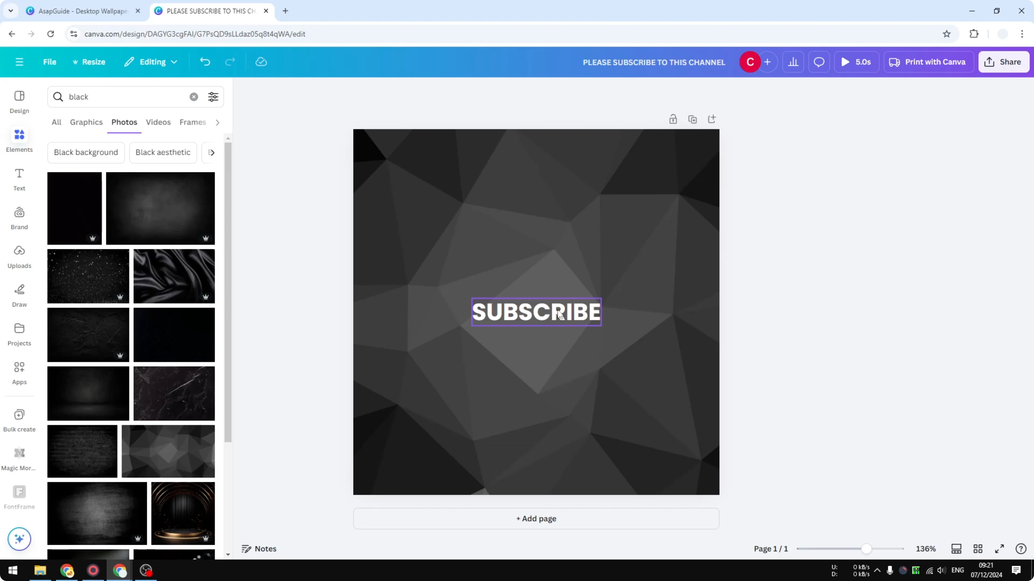Redo the last undone action
The height and width of the screenshot is (581, 1034).
[230, 62]
